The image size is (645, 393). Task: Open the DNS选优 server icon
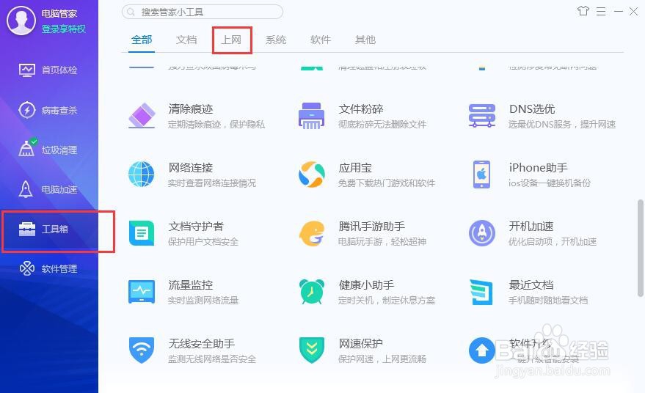(481, 116)
